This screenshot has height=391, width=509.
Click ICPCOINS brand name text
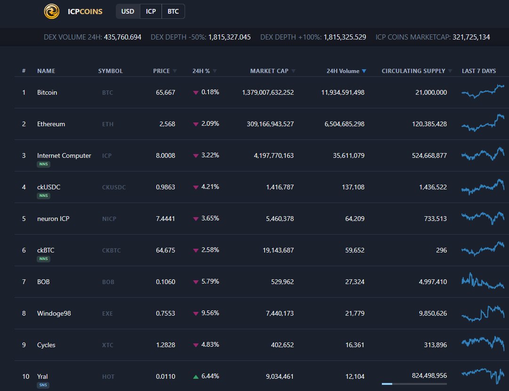pos(85,11)
